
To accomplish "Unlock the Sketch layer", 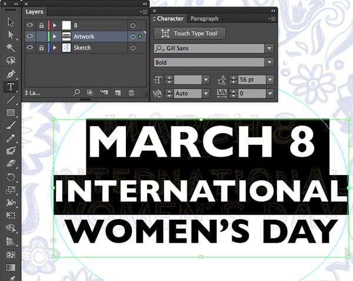I will (x=41, y=47).
